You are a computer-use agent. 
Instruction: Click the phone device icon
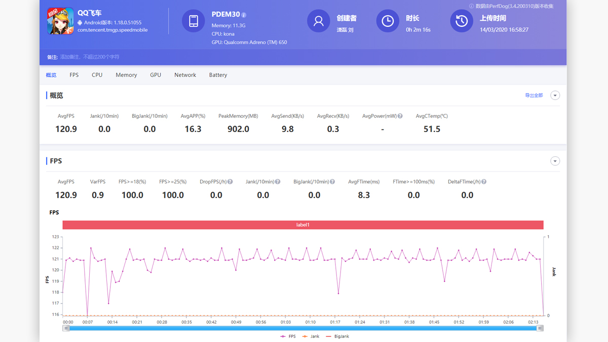click(x=194, y=21)
